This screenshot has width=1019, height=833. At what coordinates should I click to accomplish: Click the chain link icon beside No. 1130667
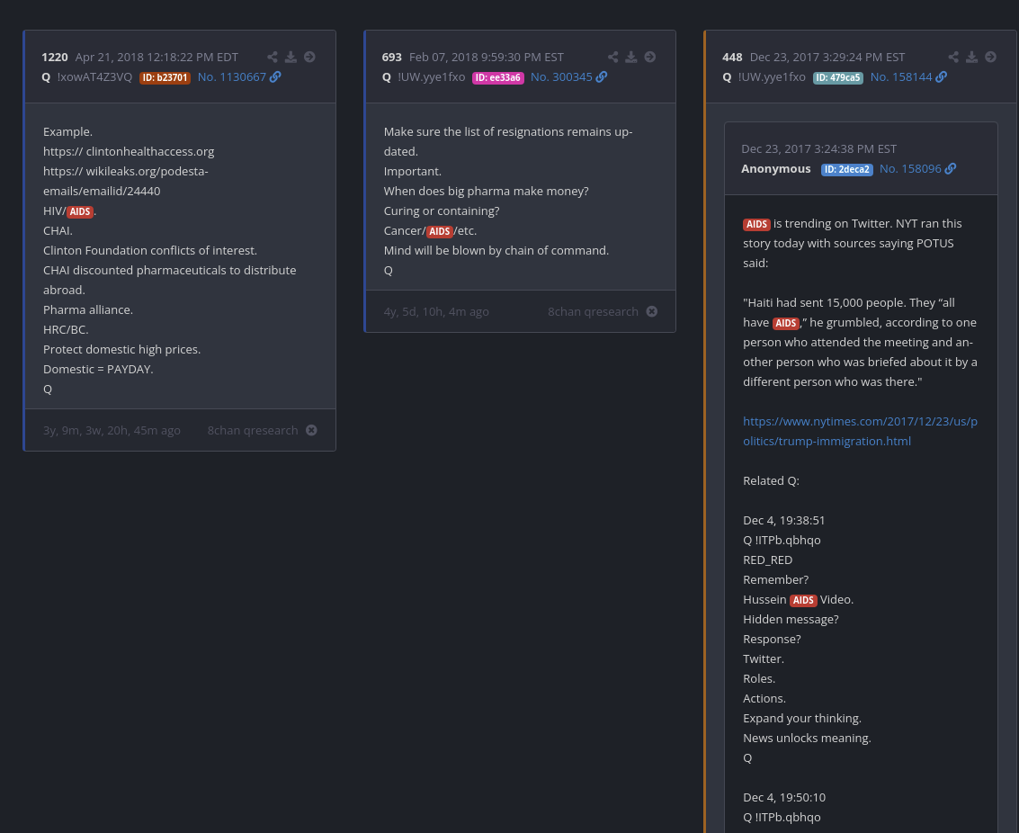click(x=275, y=76)
